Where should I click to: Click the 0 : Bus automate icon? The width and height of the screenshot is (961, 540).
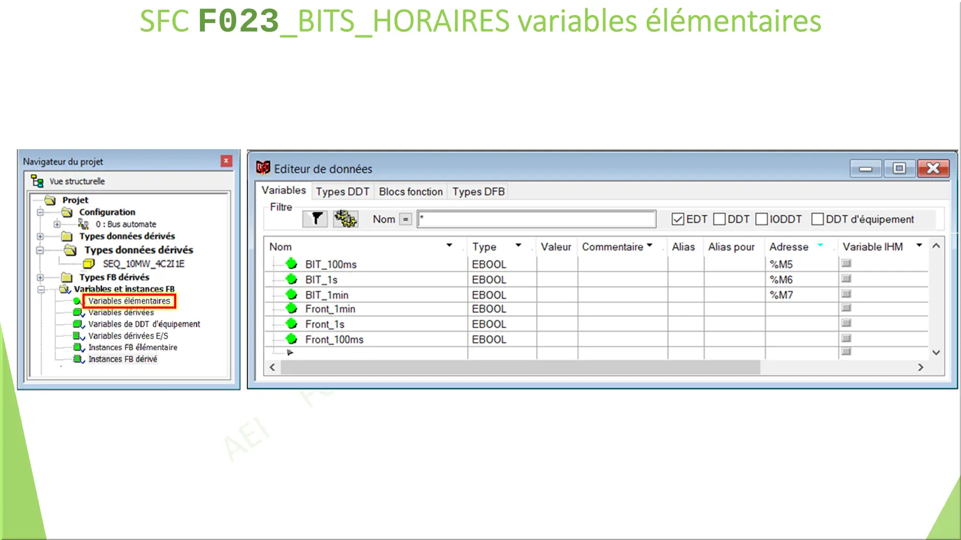tap(84, 224)
